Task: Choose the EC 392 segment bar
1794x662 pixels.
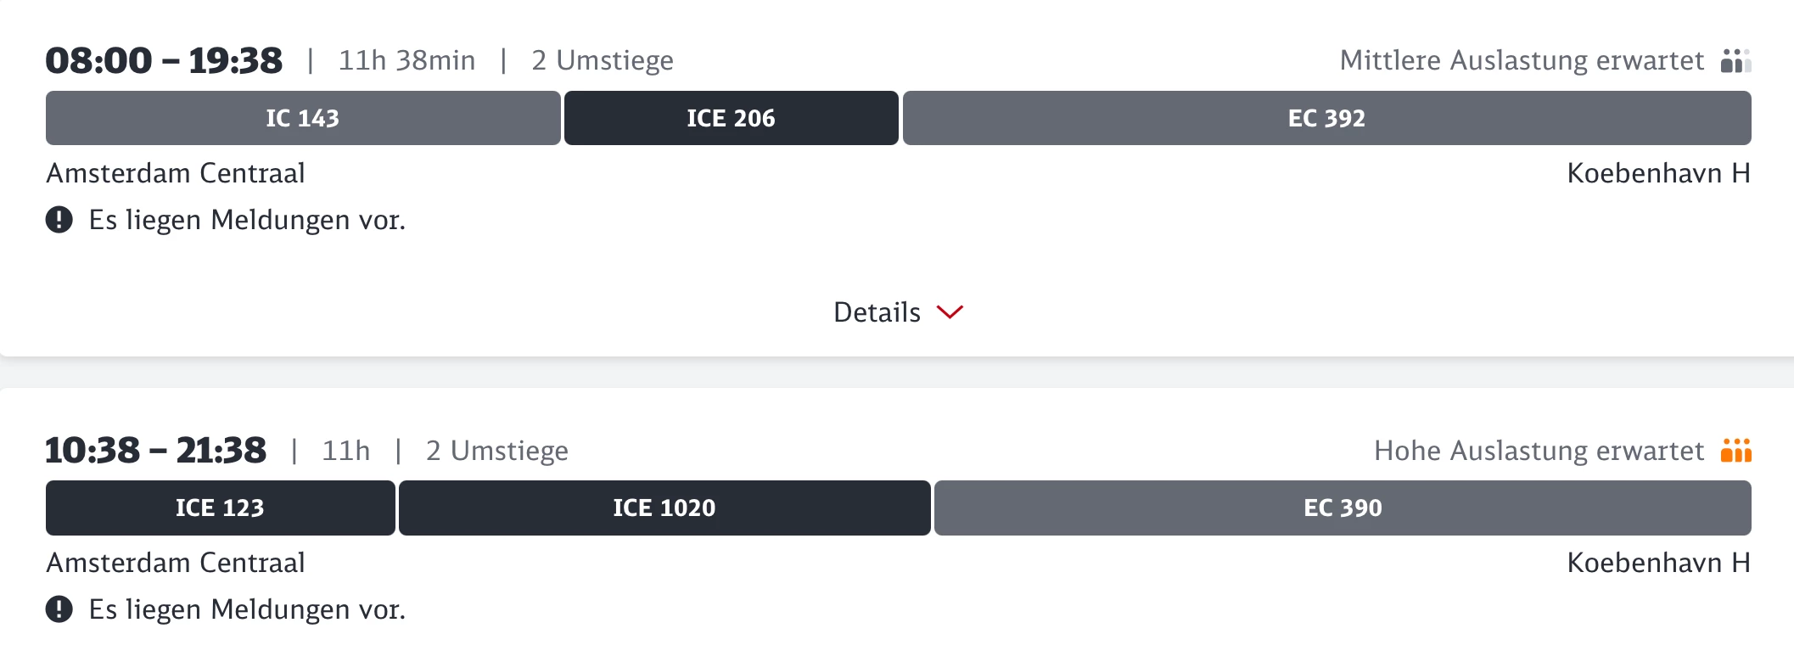Action: [1326, 118]
